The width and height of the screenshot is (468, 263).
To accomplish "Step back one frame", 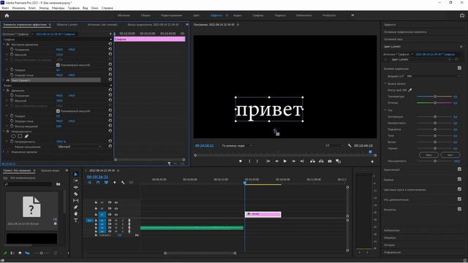I will pyautogui.click(x=276, y=161).
